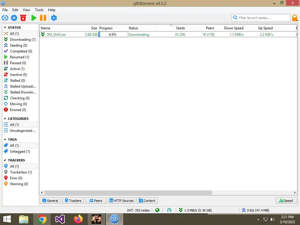Select the Uncategorized category filter
This screenshot has width=300, height=225.
(21, 131)
